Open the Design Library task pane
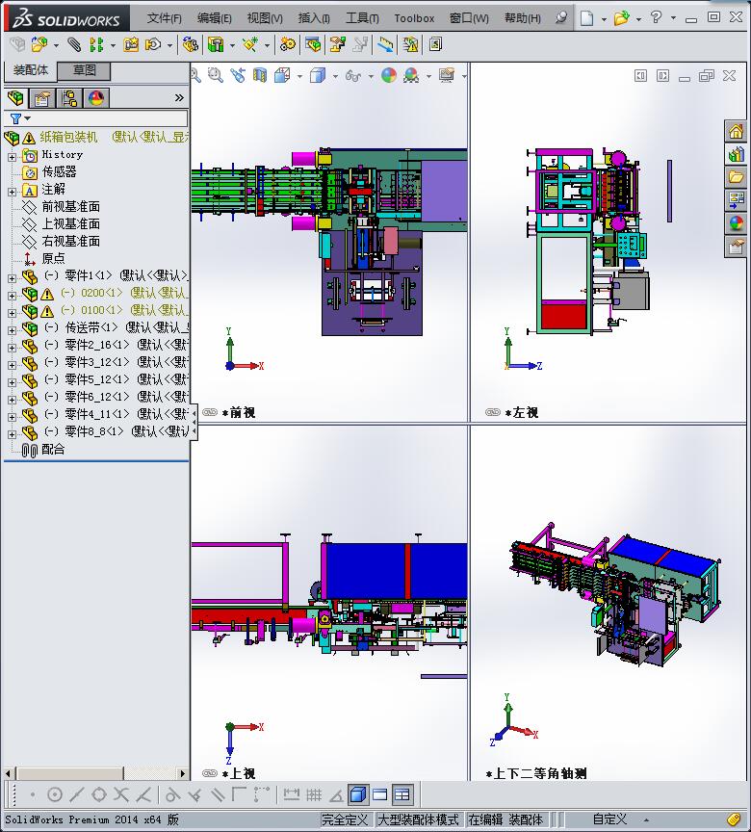The height and width of the screenshot is (832, 751). click(x=736, y=154)
